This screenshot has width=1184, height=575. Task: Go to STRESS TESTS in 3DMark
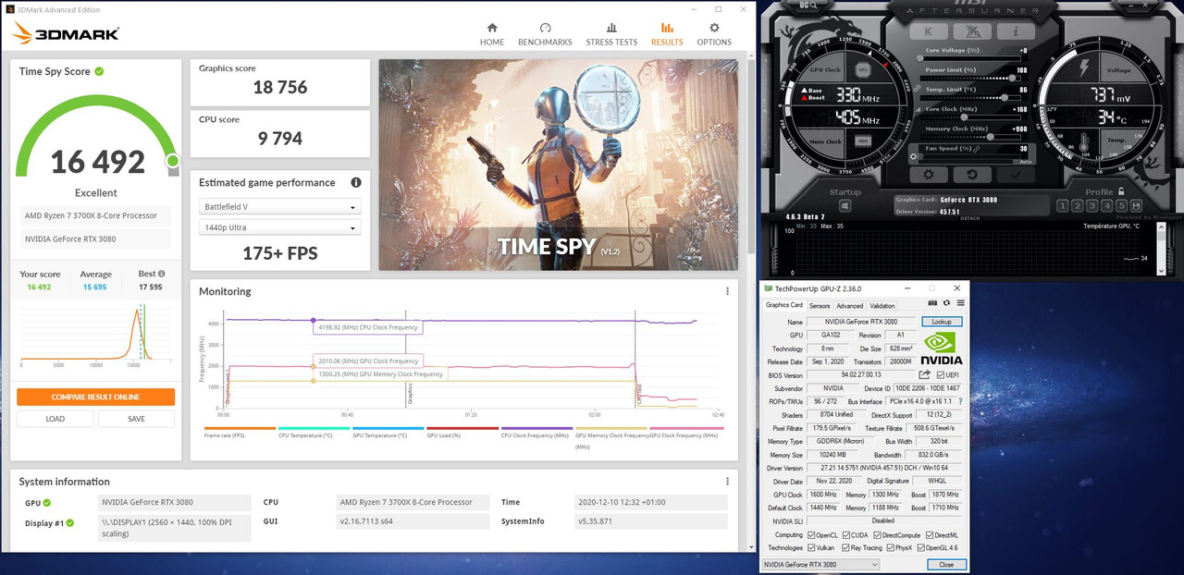tap(611, 34)
